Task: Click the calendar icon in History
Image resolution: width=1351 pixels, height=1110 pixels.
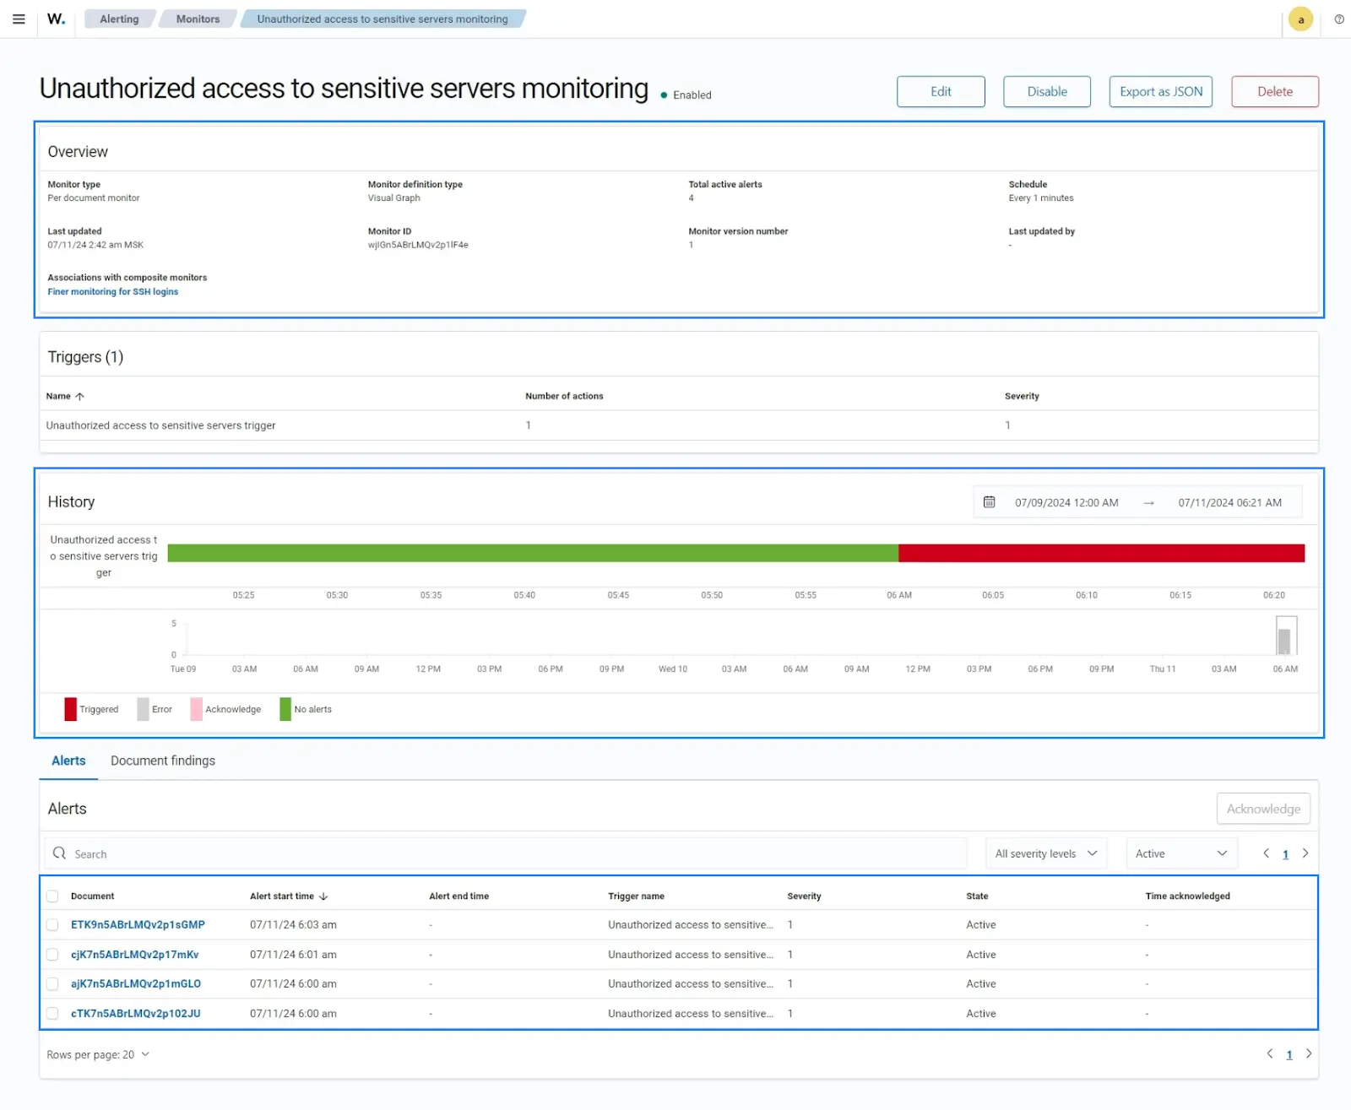Action: (989, 502)
